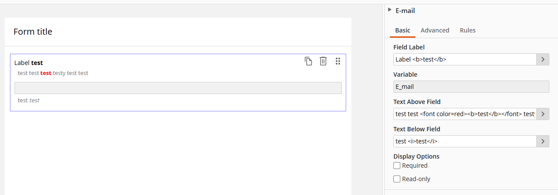Switch to the Advanced tab
This screenshot has height=195, width=558.
435,30
